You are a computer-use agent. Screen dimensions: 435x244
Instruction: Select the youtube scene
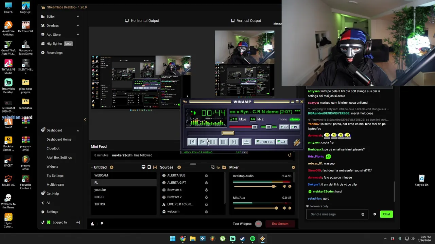(124, 190)
